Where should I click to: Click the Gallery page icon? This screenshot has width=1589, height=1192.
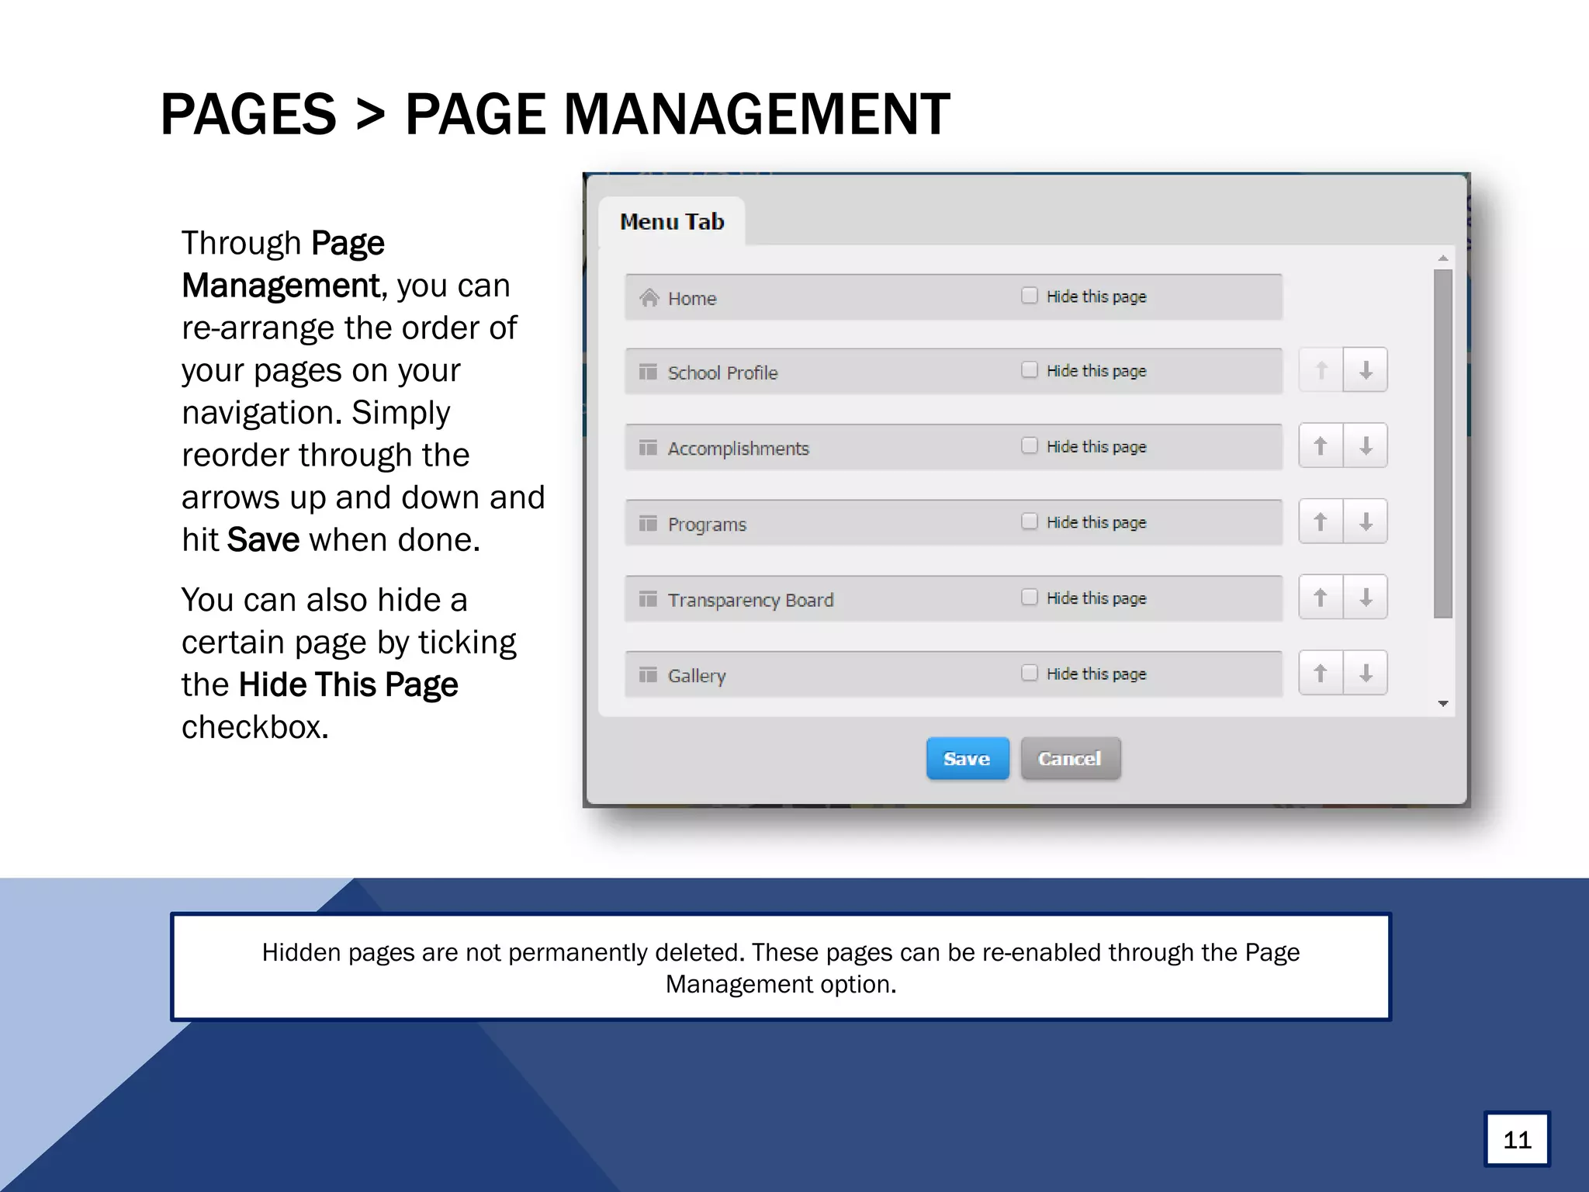pyautogui.click(x=648, y=675)
